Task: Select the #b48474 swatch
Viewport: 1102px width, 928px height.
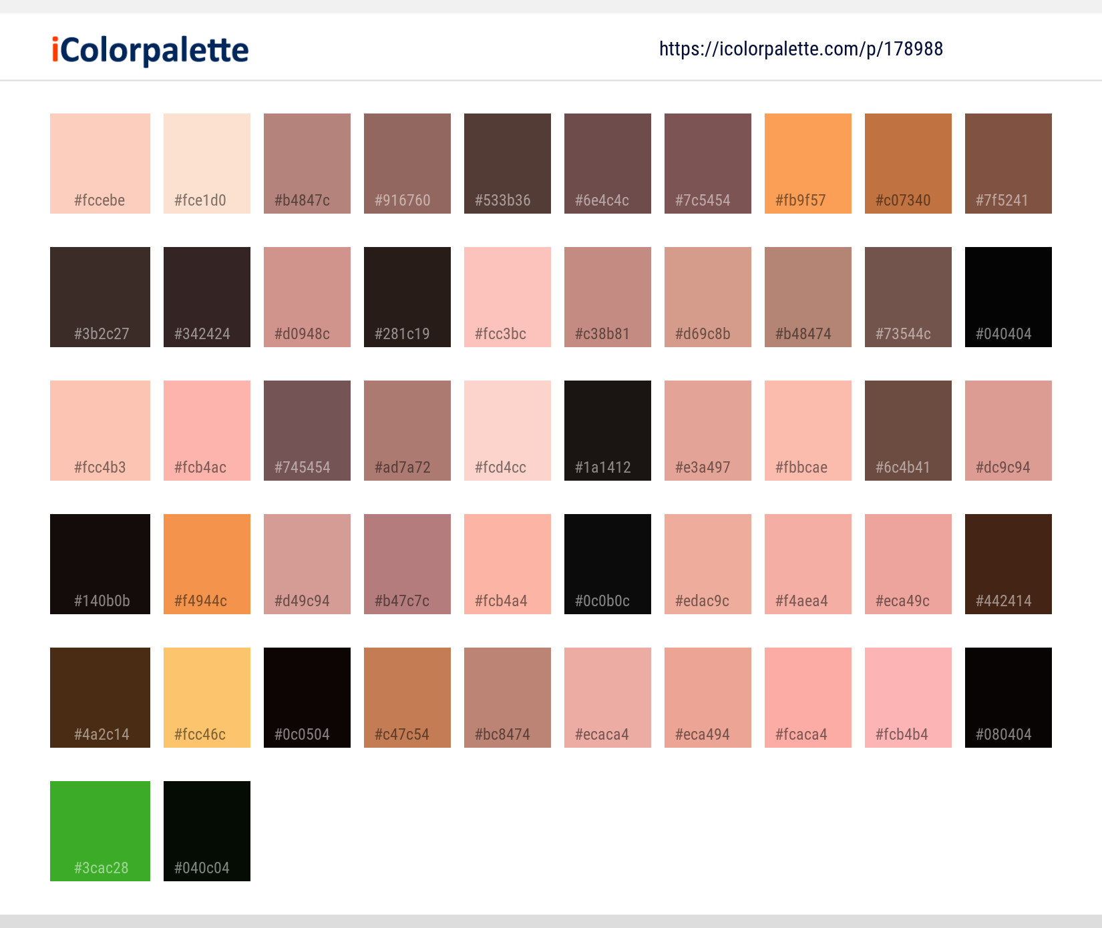Action: [808, 297]
